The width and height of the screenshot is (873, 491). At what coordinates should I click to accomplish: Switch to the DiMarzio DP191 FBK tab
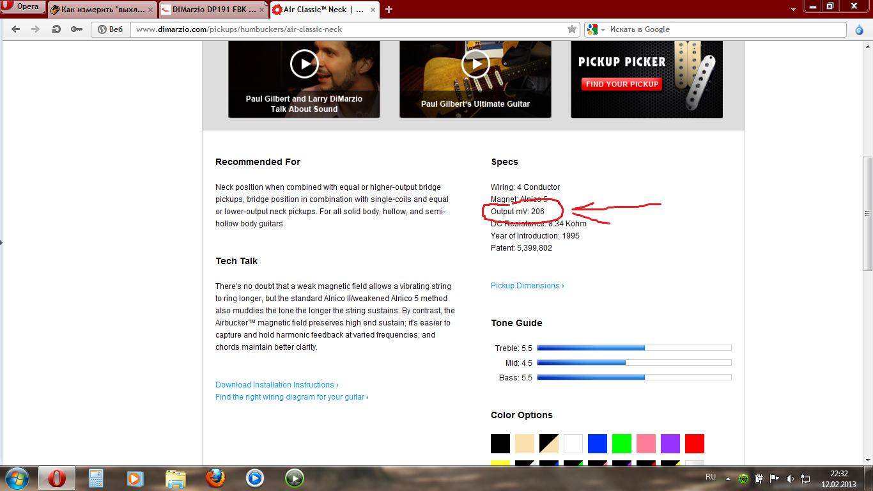click(213, 10)
